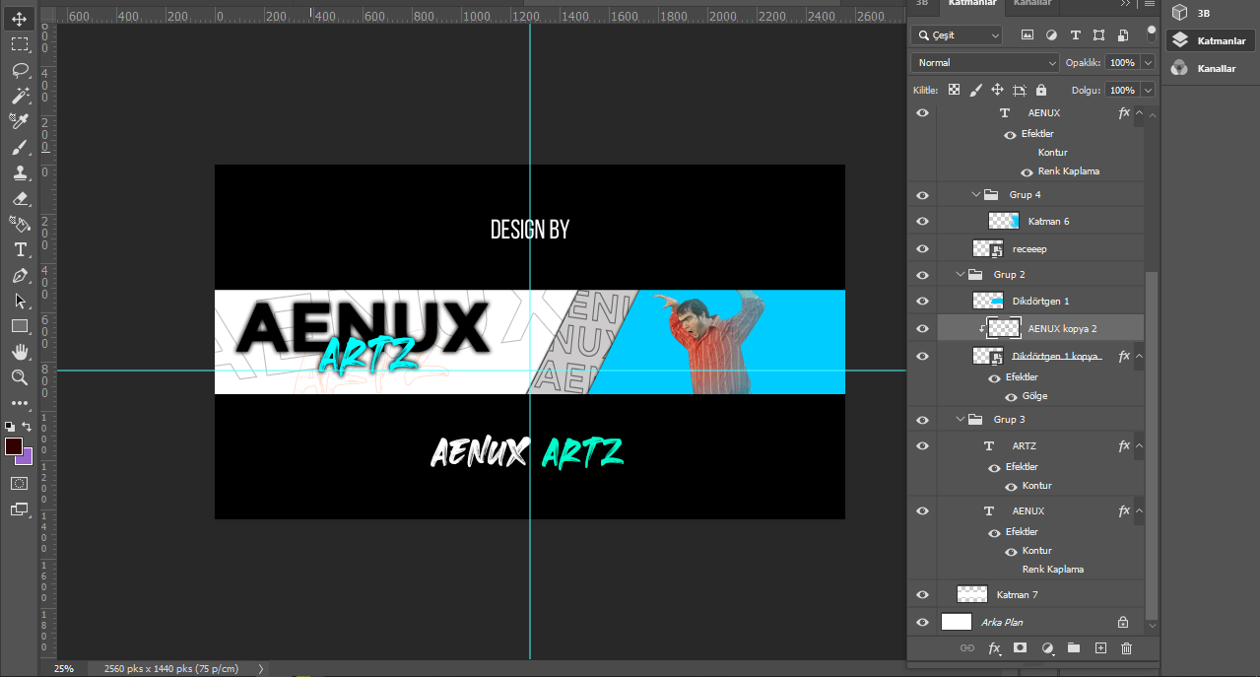
Task: Select the Eraser tool
Action: [20, 198]
